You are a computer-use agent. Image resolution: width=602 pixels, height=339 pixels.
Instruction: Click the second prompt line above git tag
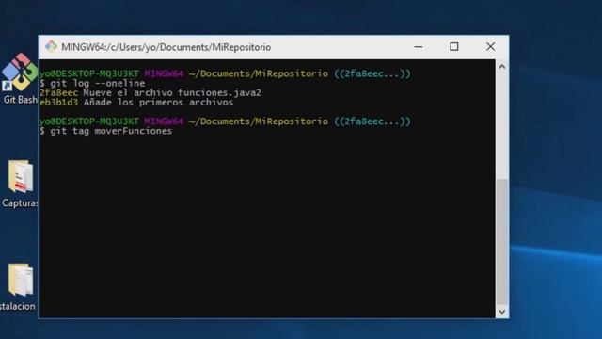point(225,121)
